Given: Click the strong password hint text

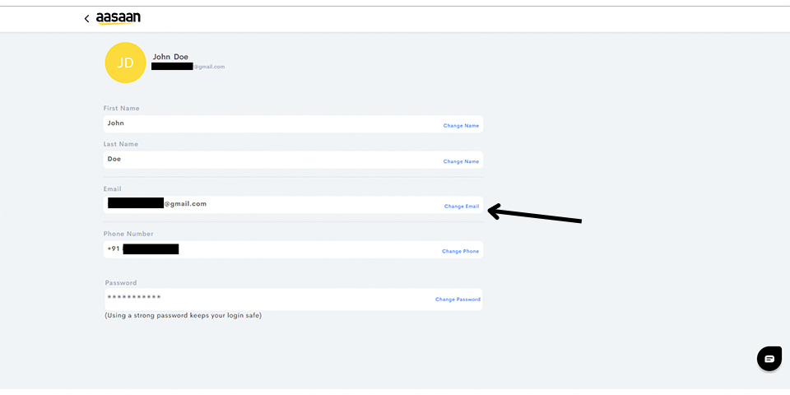Looking at the screenshot, I should [x=183, y=315].
